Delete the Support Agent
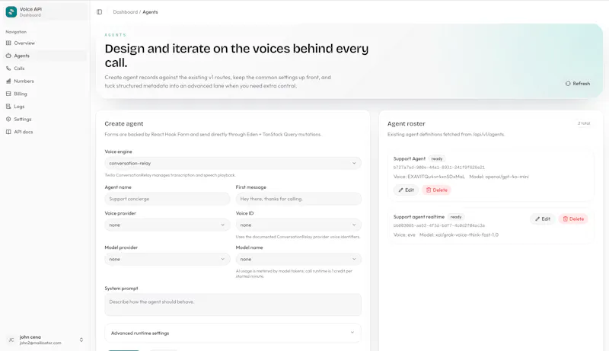 [x=436, y=190]
